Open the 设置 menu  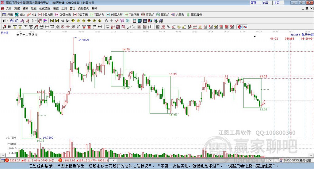click(x=56, y=8)
